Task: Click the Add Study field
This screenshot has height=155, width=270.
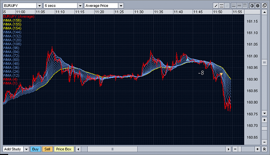Action: [x=13, y=149]
